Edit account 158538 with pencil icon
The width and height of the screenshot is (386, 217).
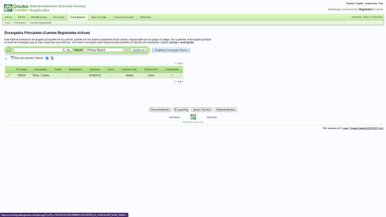click(x=9, y=75)
